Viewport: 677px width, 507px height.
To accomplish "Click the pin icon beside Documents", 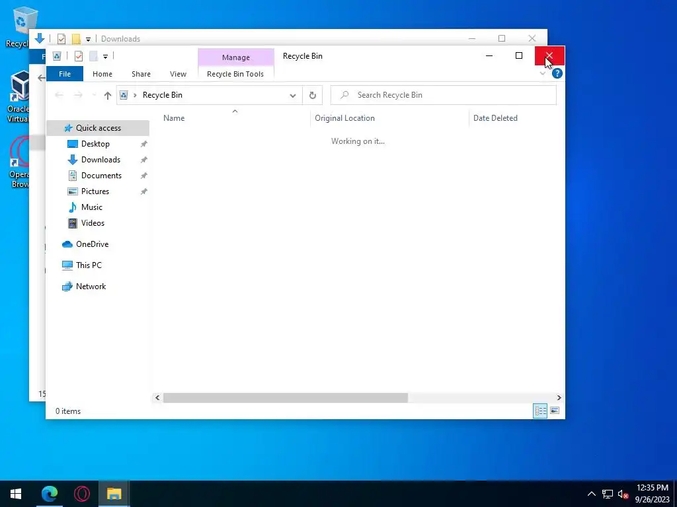I will pyautogui.click(x=143, y=176).
